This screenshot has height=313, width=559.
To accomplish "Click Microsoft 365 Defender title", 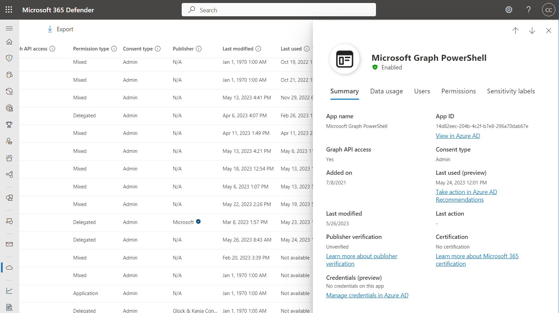I will pos(58,10).
